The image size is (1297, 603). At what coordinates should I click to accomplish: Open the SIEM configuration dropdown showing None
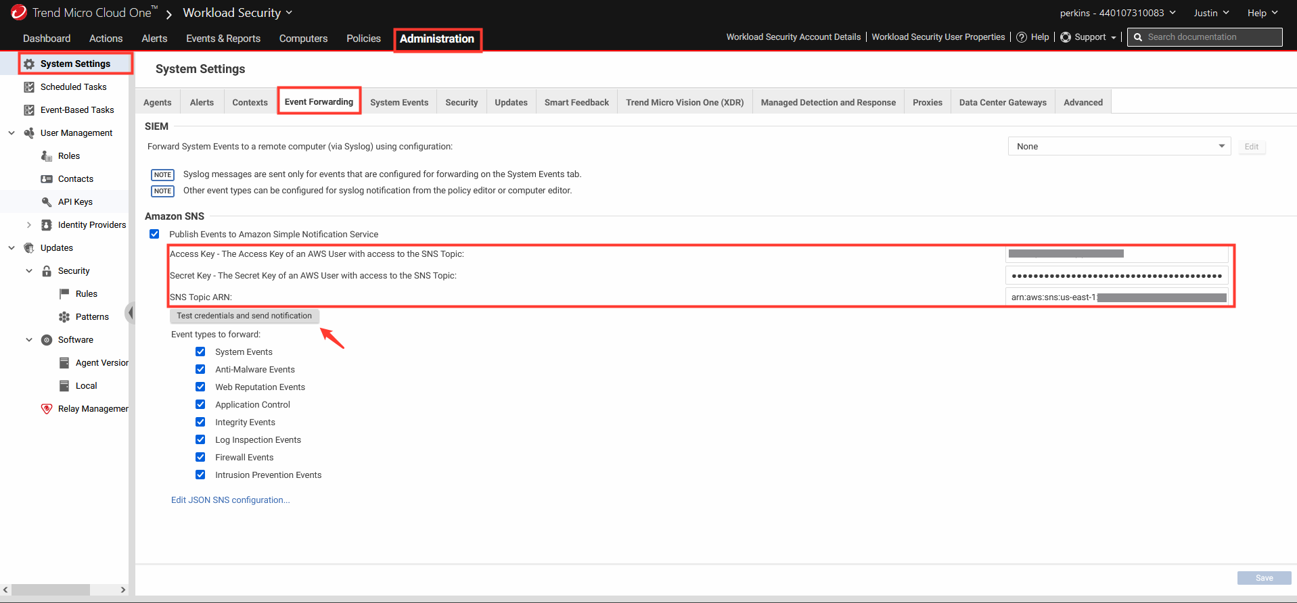coord(1119,147)
